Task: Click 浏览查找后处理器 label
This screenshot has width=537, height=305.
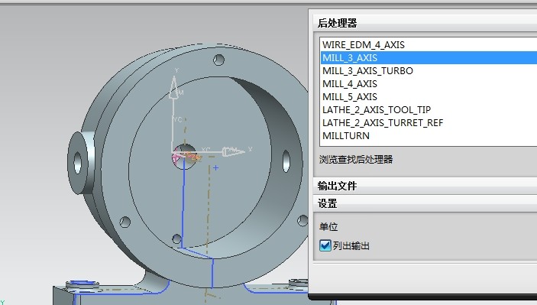Action: point(356,159)
